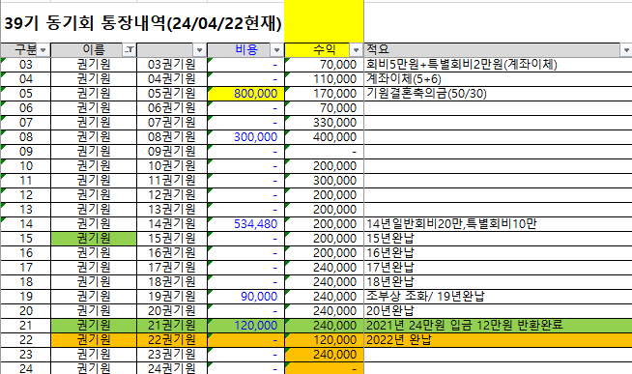Screen dimensions: 632x374
Task: Select the orange 120,000 revenue cell
Action: point(324,340)
